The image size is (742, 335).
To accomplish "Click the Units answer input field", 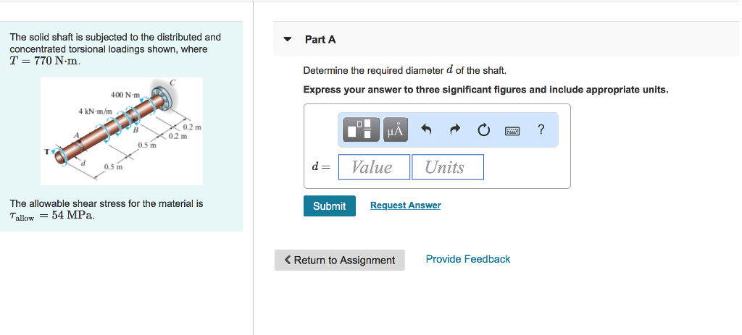I will (447, 167).
